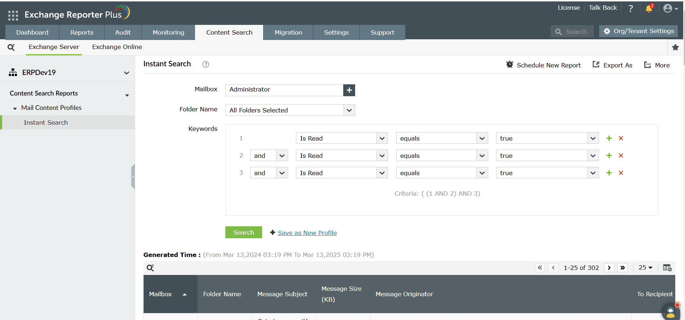Click the report search icon beside Exchange Server
Image resolution: width=685 pixels, height=320 pixels.
(x=11, y=47)
